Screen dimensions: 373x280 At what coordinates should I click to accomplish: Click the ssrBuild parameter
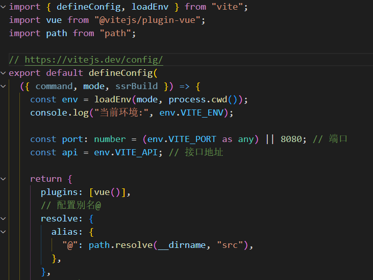(137, 86)
